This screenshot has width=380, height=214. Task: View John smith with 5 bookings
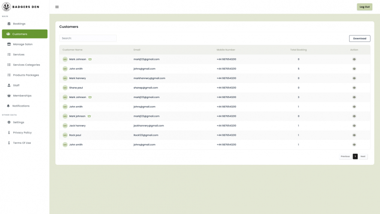point(354,69)
